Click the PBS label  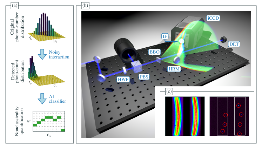click(x=144, y=77)
